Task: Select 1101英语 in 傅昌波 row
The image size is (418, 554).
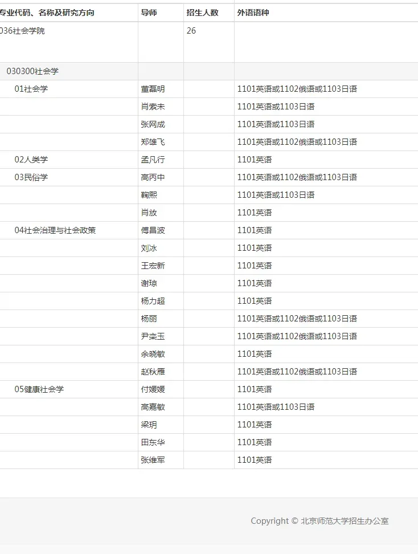Action: [255, 230]
